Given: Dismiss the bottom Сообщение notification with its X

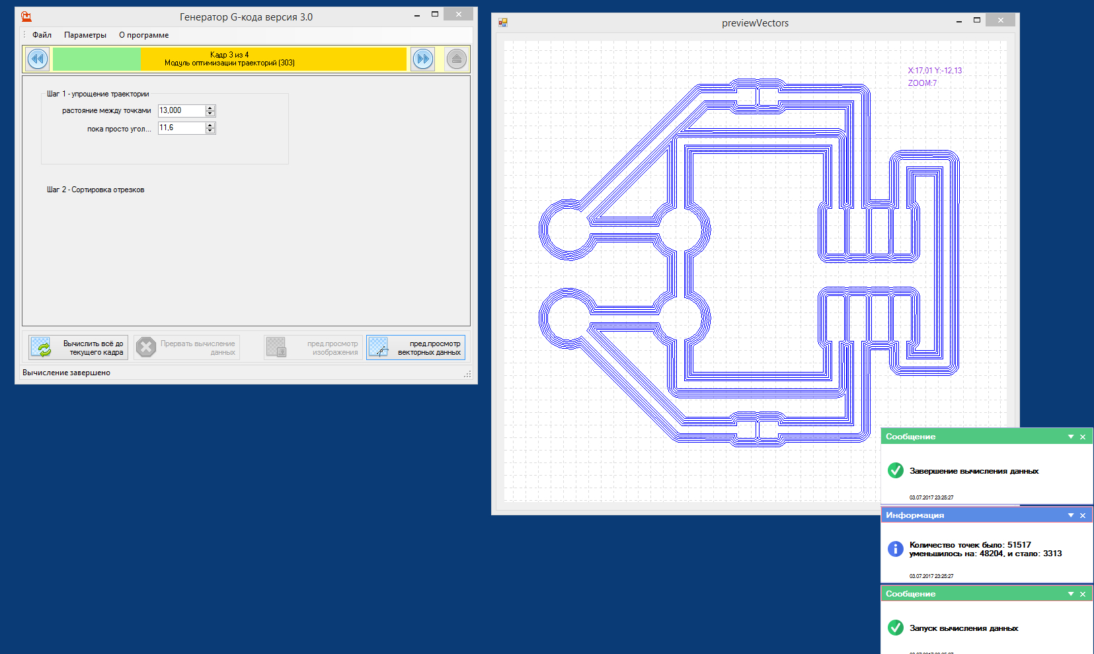Looking at the screenshot, I should 1083,594.
